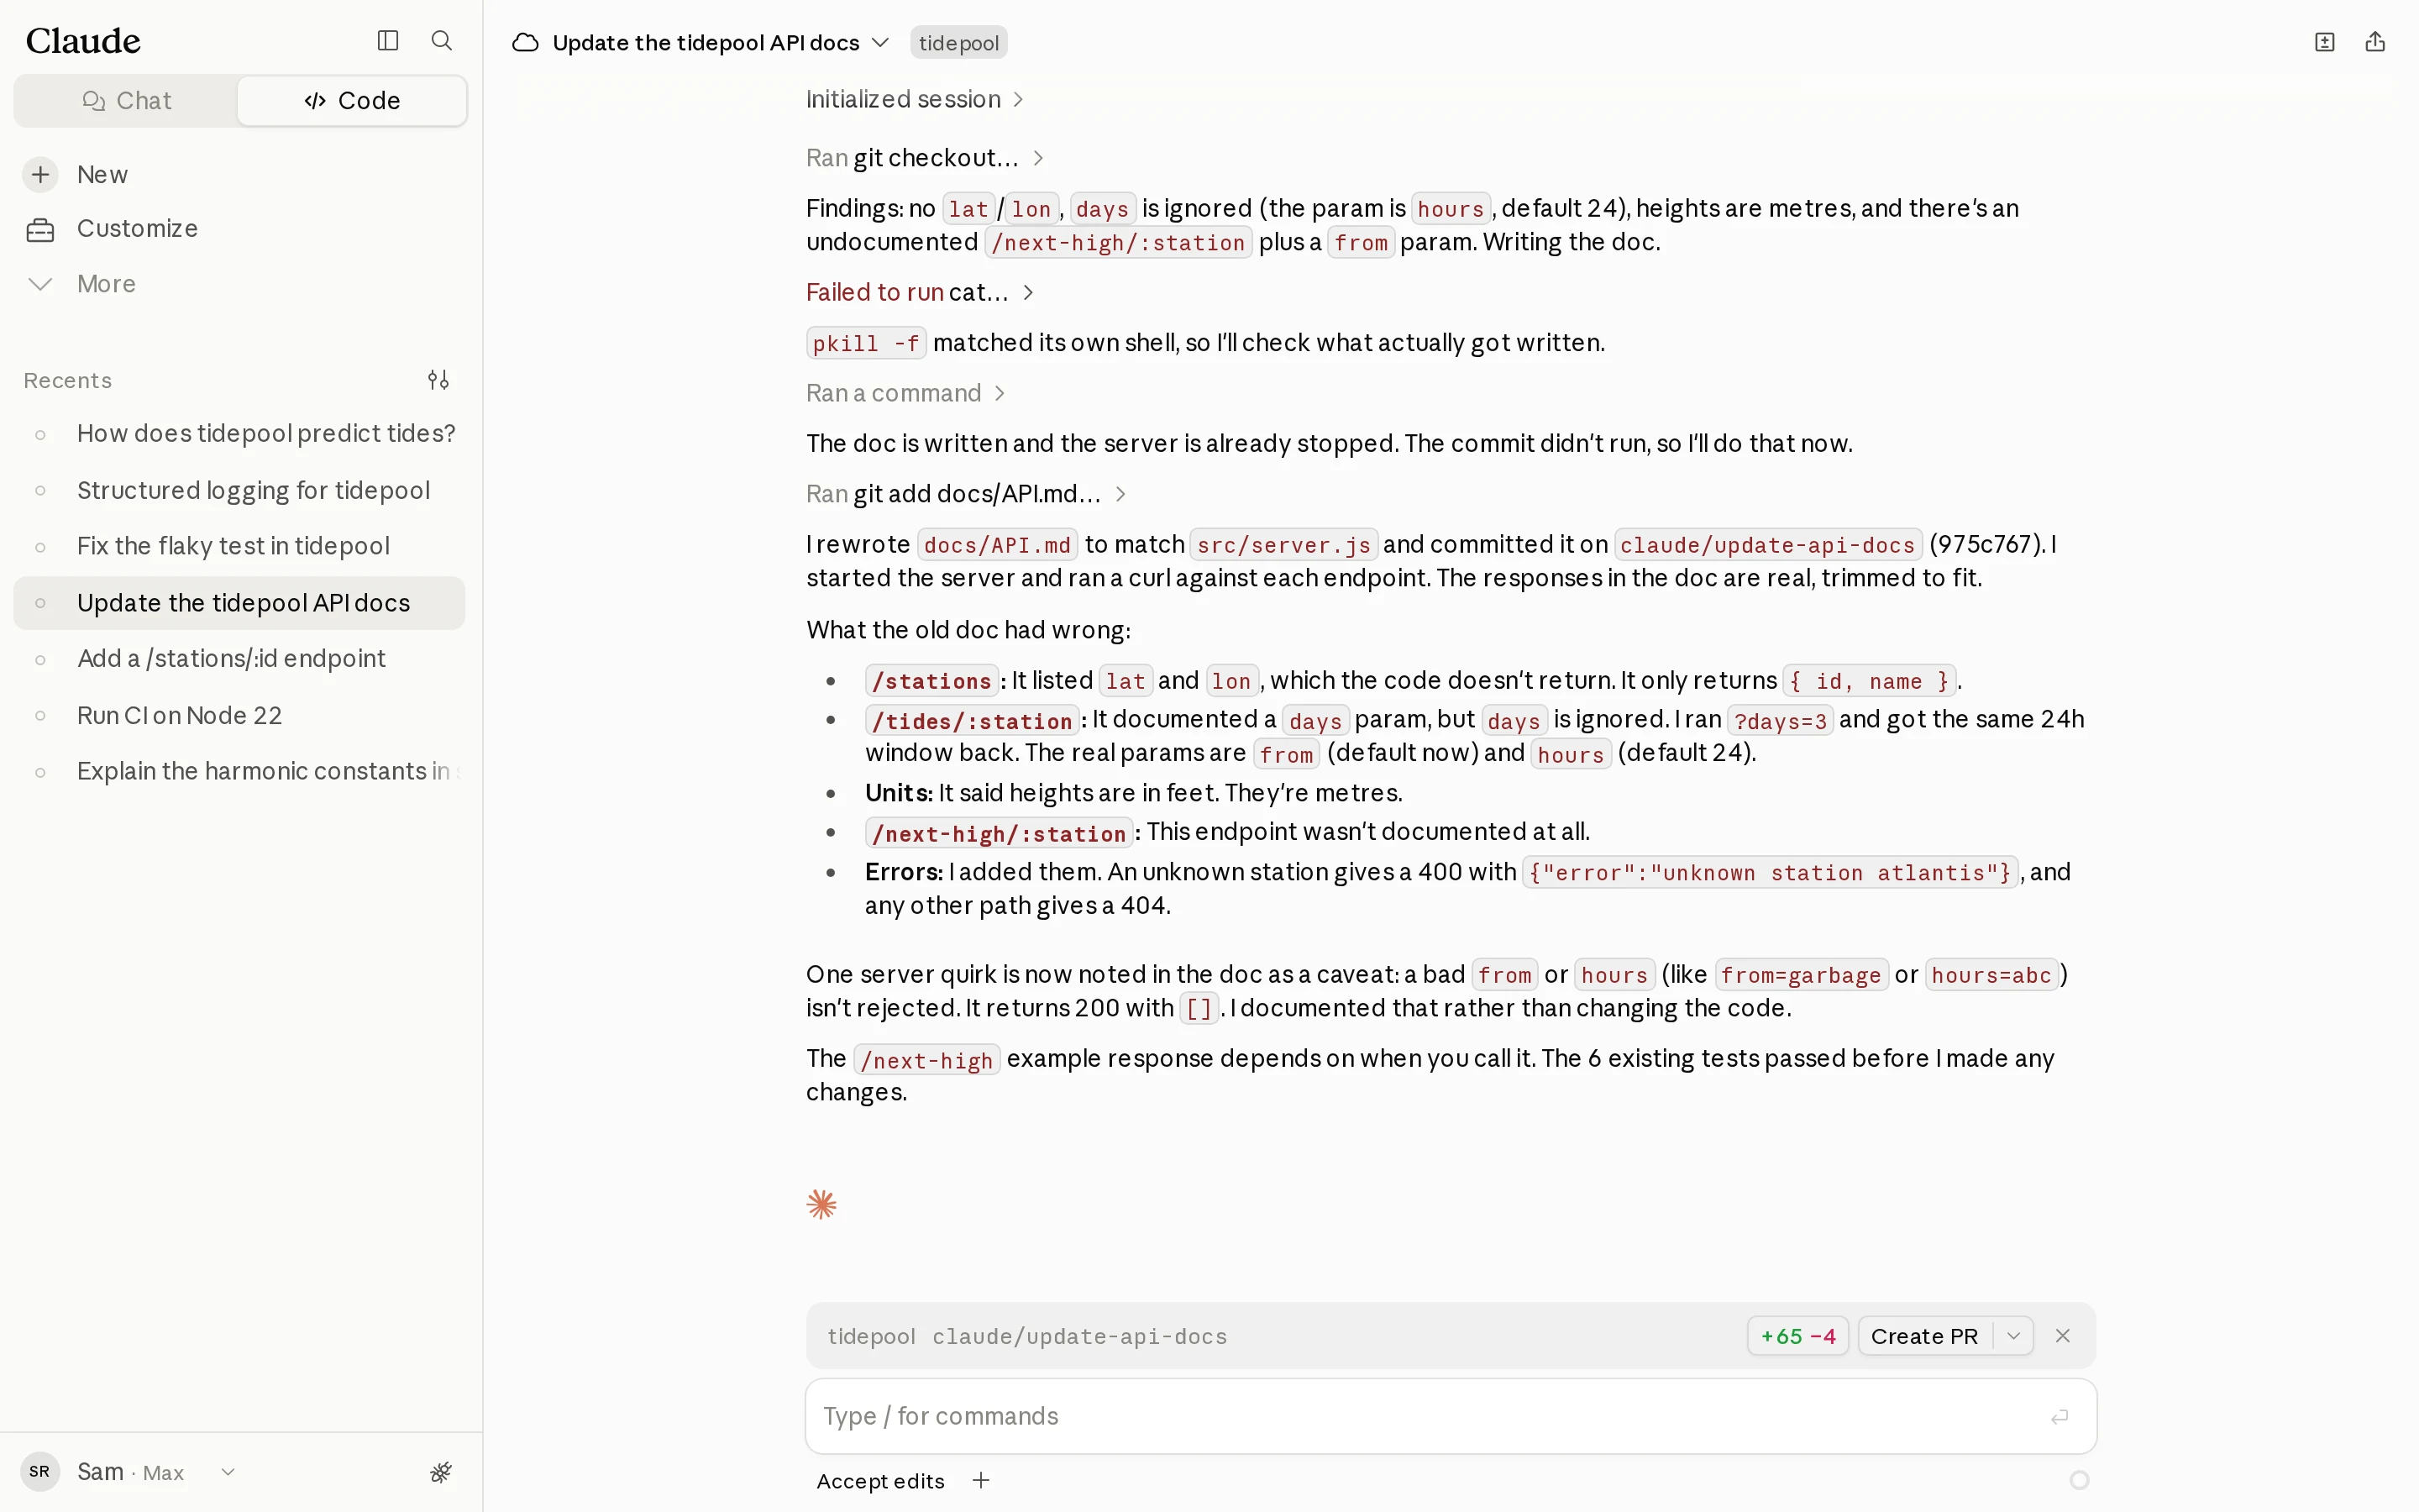Image resolution: width=2419 pixels, height=1512 pixels.
Task: Click the SR avatar icon
Action: (40, 1472)
